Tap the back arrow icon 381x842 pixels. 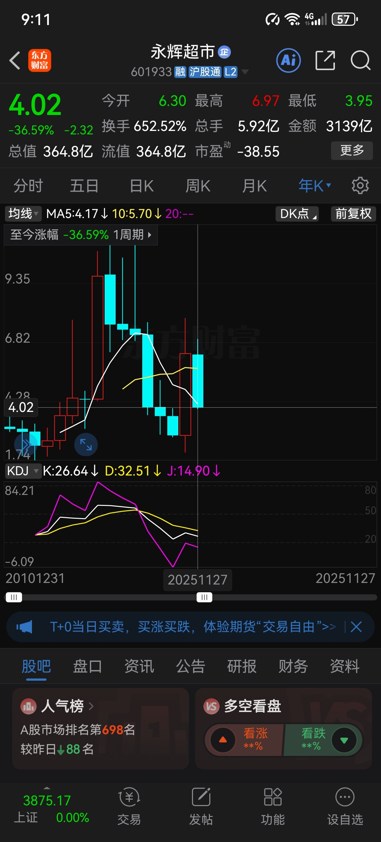coord(15,60)
